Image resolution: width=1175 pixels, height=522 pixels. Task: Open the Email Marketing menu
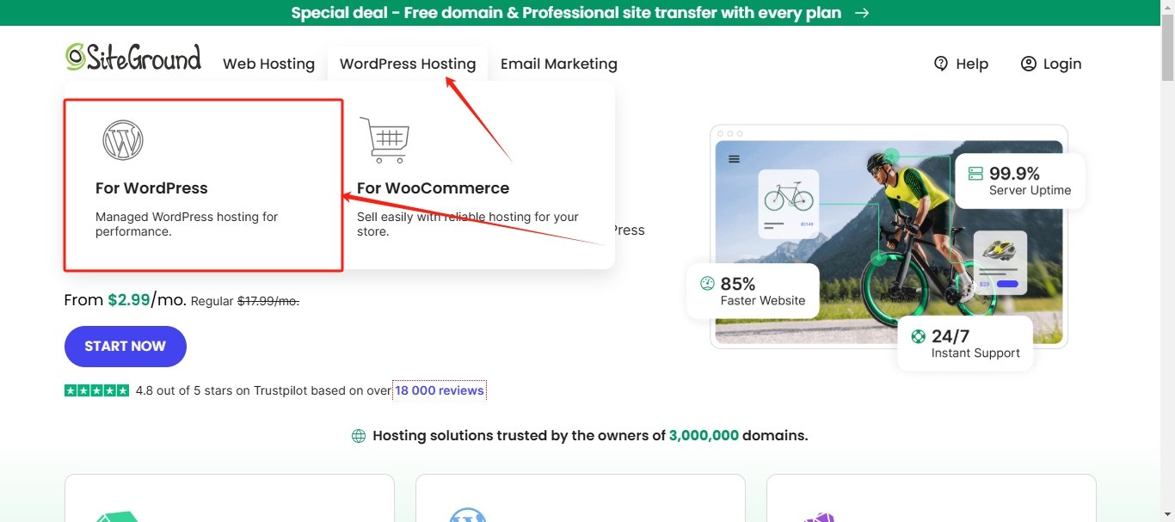559,64
